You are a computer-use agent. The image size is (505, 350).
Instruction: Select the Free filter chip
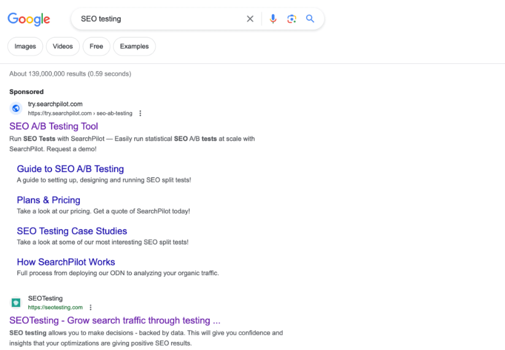click(x=96, y=46)
